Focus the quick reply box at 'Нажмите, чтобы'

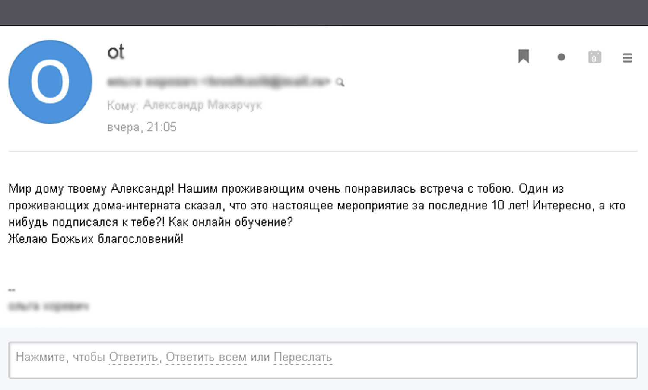323,360
